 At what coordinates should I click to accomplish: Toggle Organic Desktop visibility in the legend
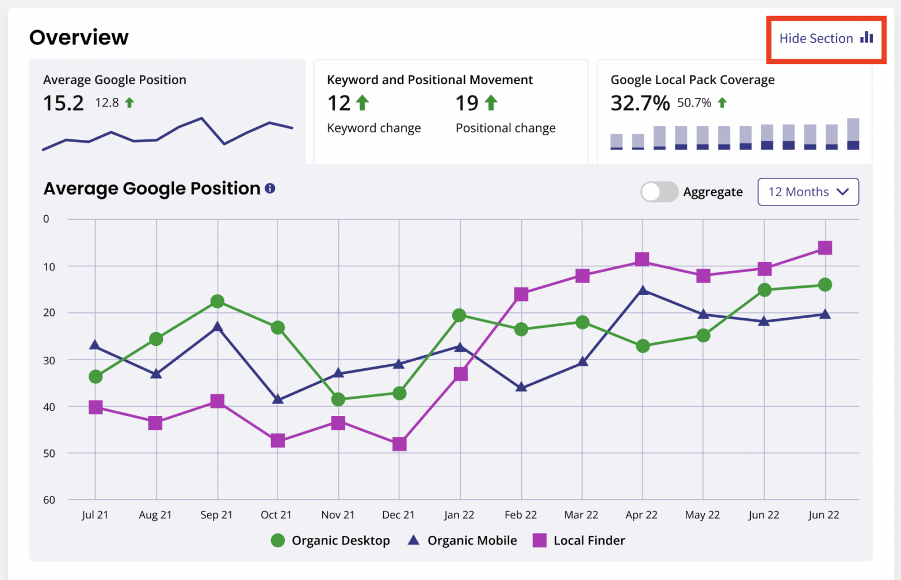coord(341,540)
